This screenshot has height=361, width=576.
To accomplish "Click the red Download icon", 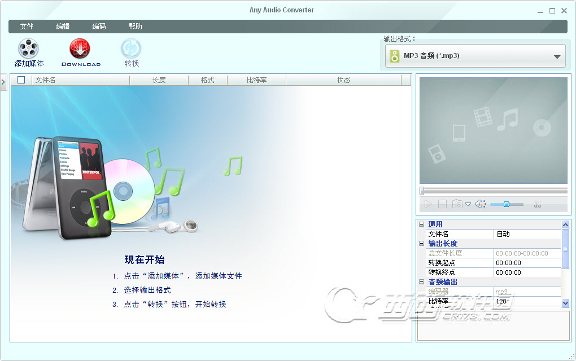I will pos(80,49).
